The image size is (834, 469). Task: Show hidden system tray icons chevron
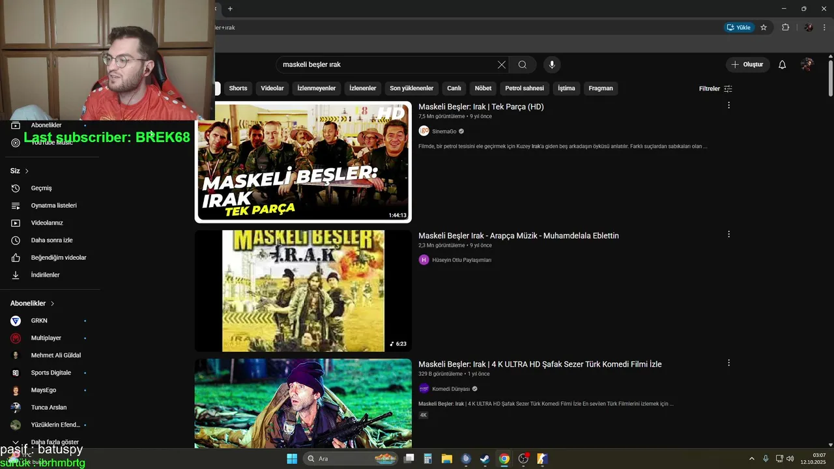point(751,459)
